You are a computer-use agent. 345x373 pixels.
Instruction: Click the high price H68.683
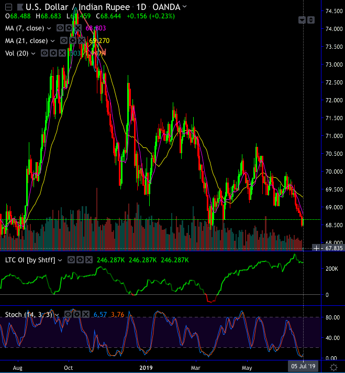click(48, 16)
